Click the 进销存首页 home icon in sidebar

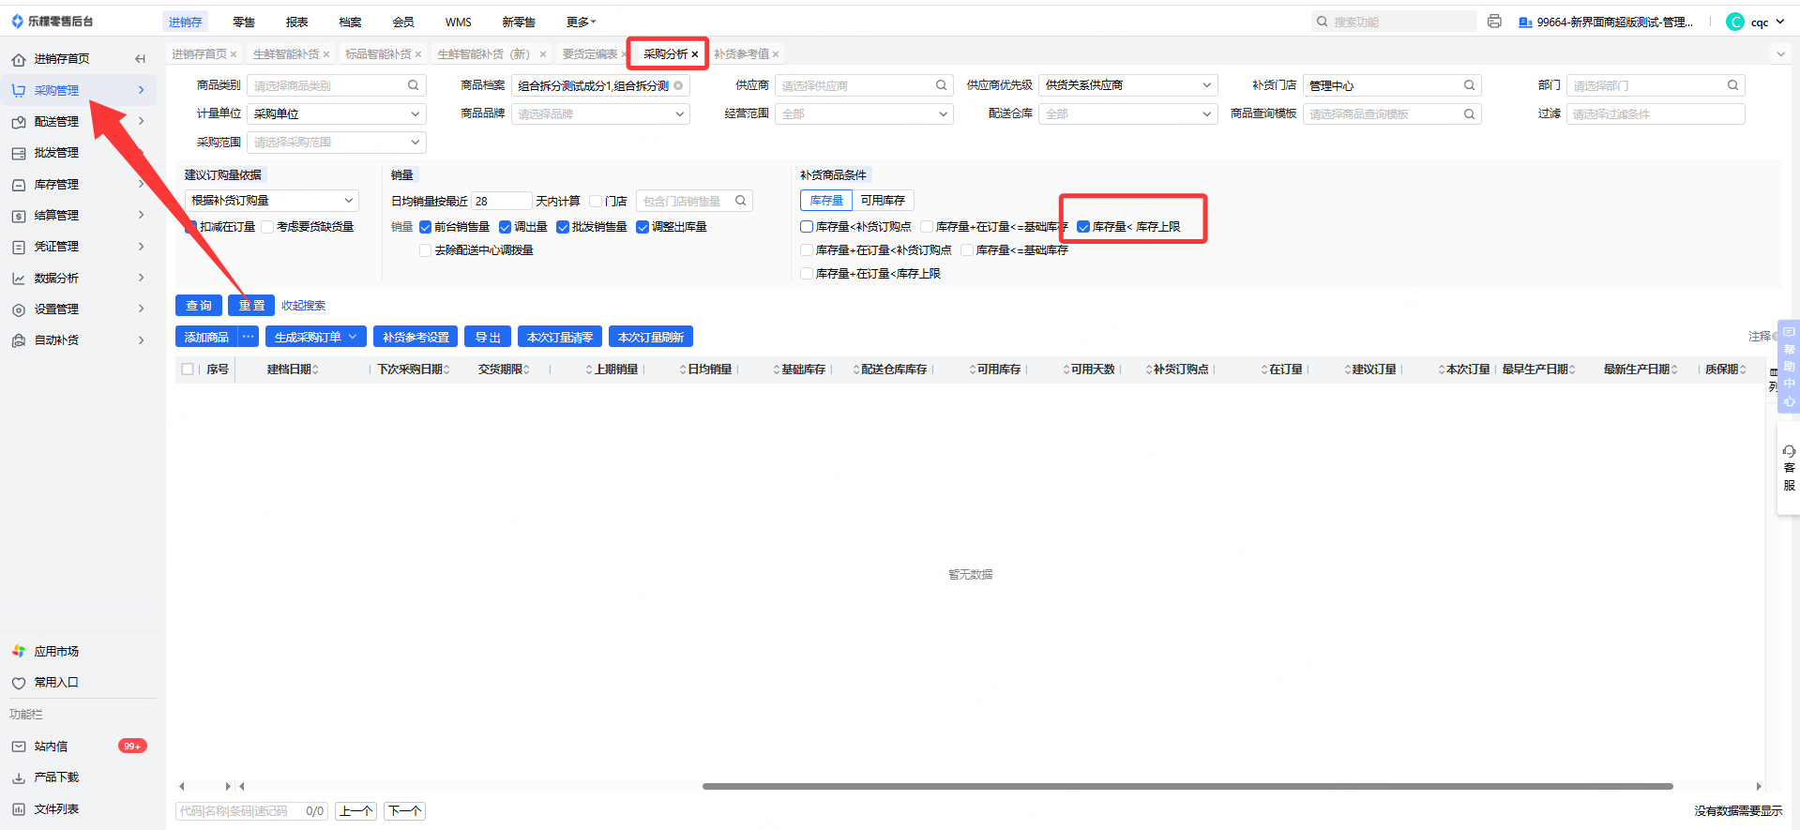(18, 59)
